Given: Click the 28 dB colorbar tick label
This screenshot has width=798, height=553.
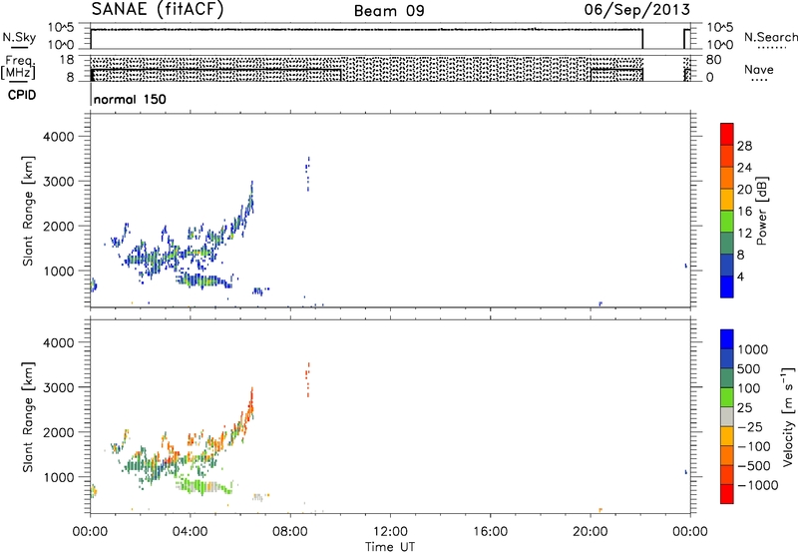Looking at the screenshot, I should click(744, 146).
